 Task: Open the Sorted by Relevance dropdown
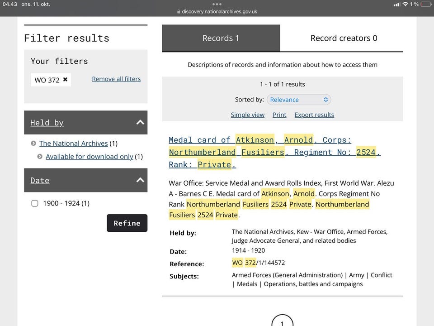tap(299, 100)
